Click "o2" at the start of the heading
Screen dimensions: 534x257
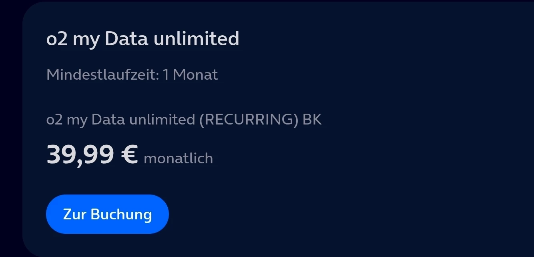click(57, 39)
